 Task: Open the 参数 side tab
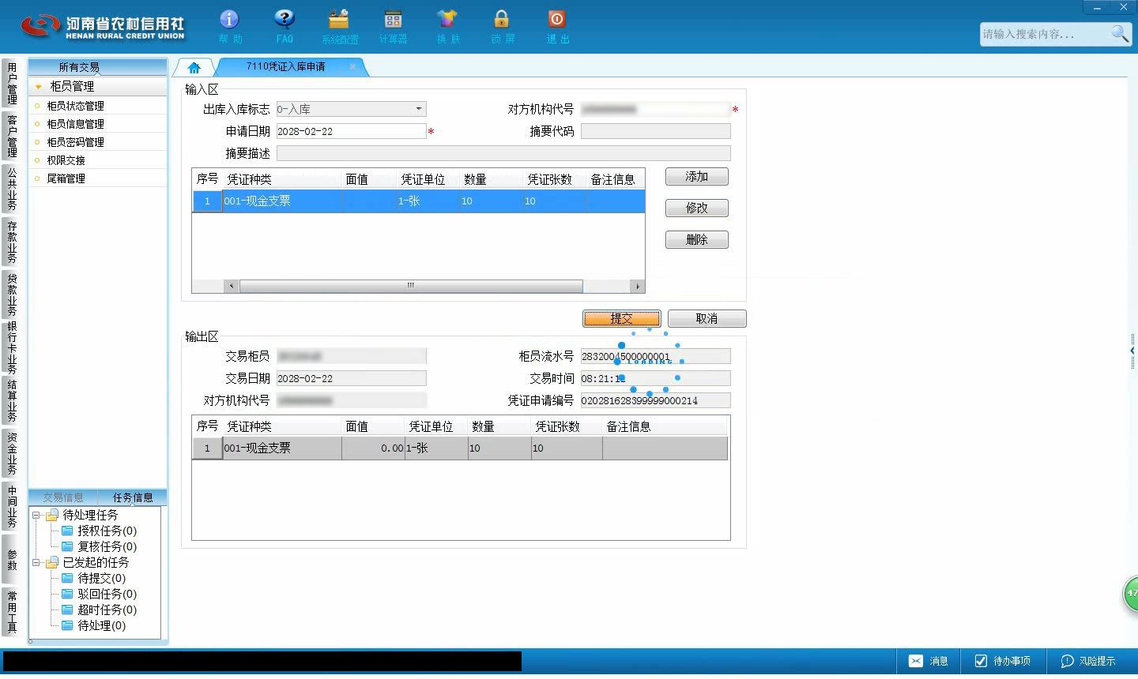12,560
